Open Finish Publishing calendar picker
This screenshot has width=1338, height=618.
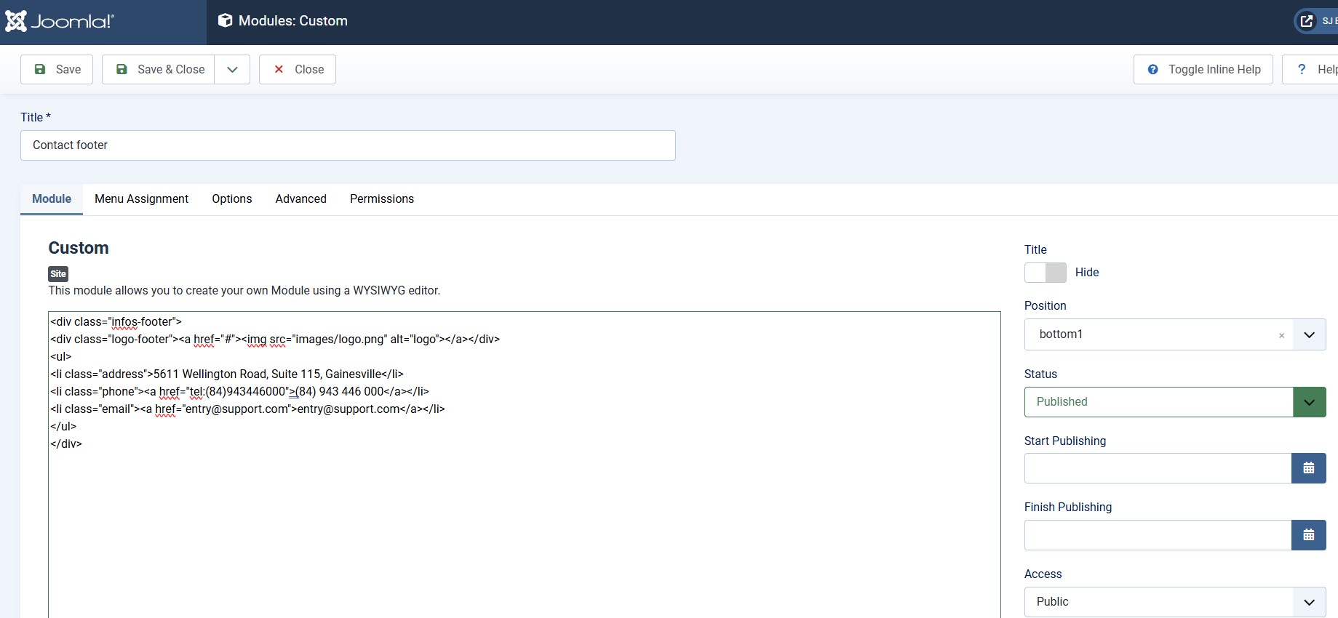pyautogui.click(x=1308, y=535)
